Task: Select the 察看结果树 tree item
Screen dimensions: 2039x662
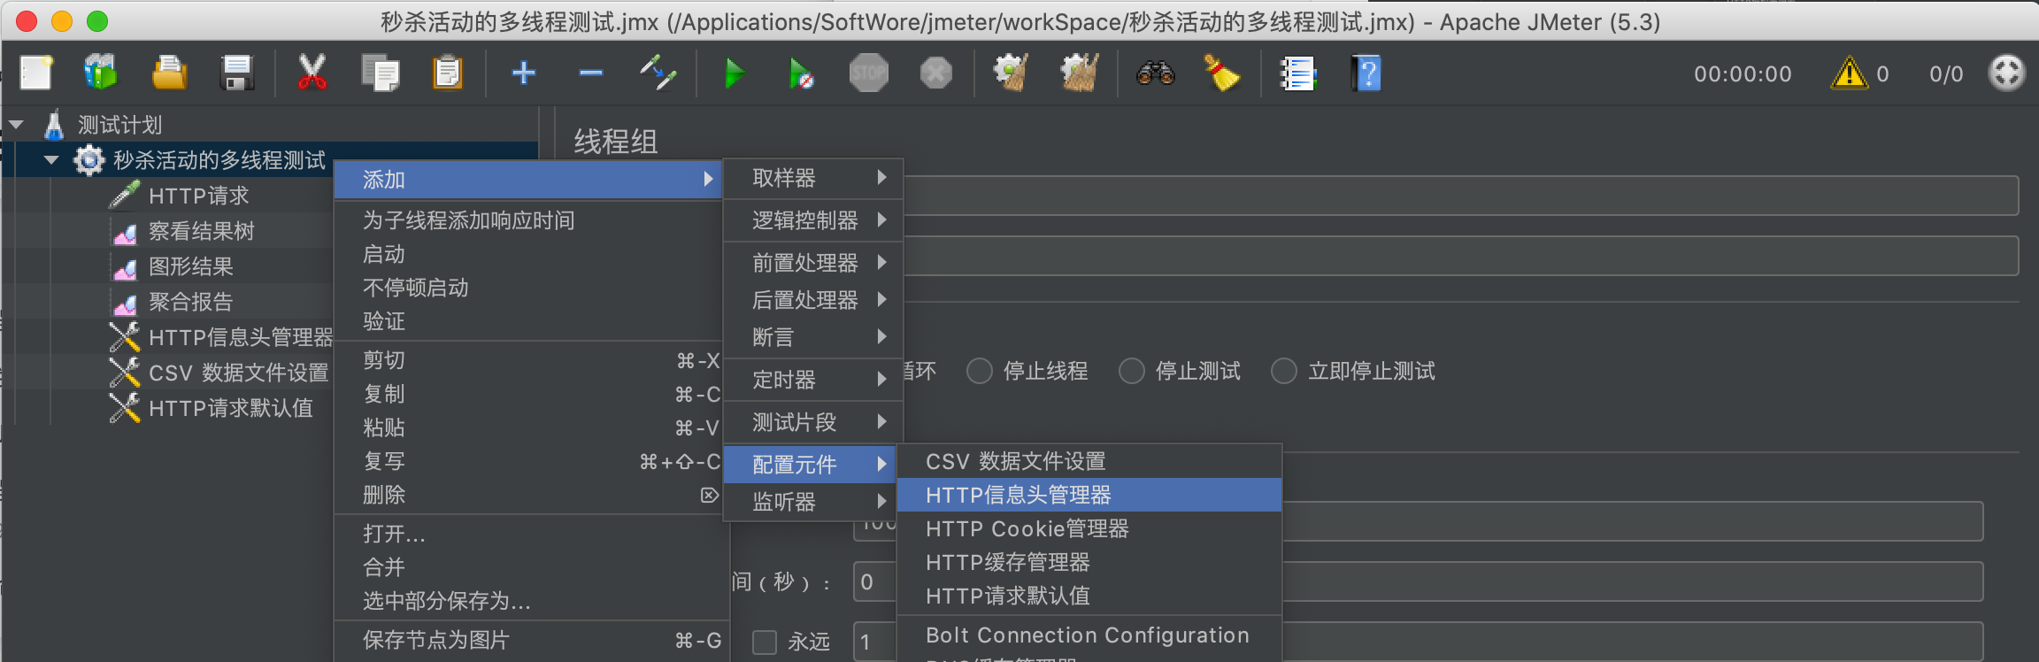Action: pos(201,231)
